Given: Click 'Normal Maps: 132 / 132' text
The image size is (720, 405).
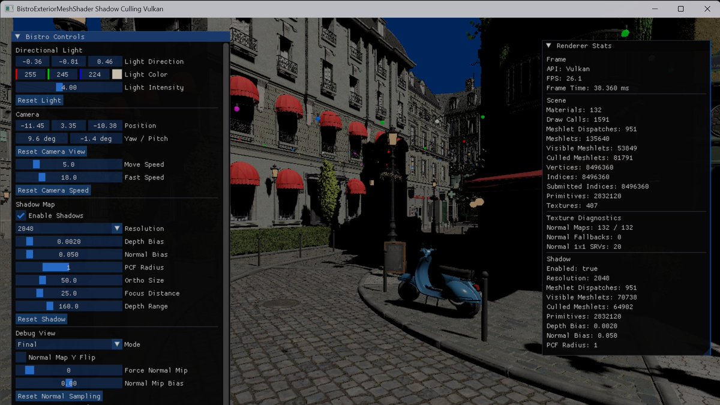Looking at the screenshot, I should [x=589, y=227].
